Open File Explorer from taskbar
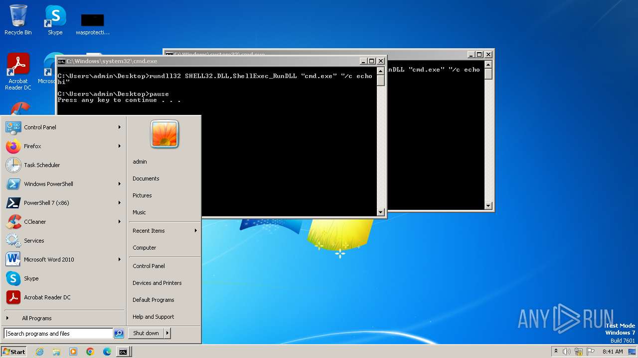Image resolution: width=638 pixels, height=358 pixels. pyautogui.click(x=56, y=352)
